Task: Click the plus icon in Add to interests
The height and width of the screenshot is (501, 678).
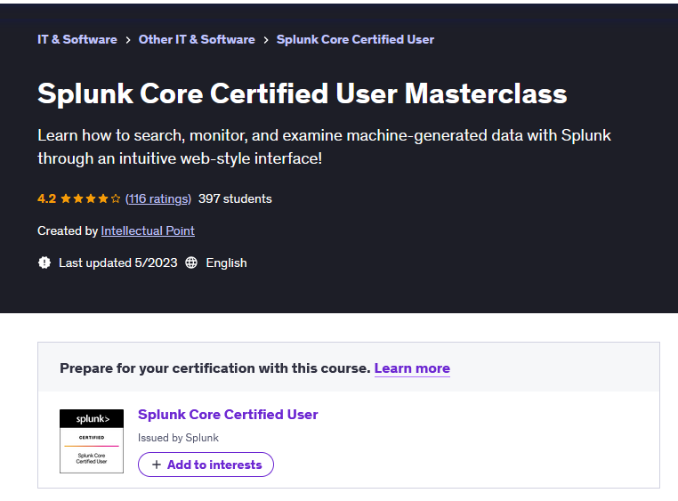Action: click(157, 465)
